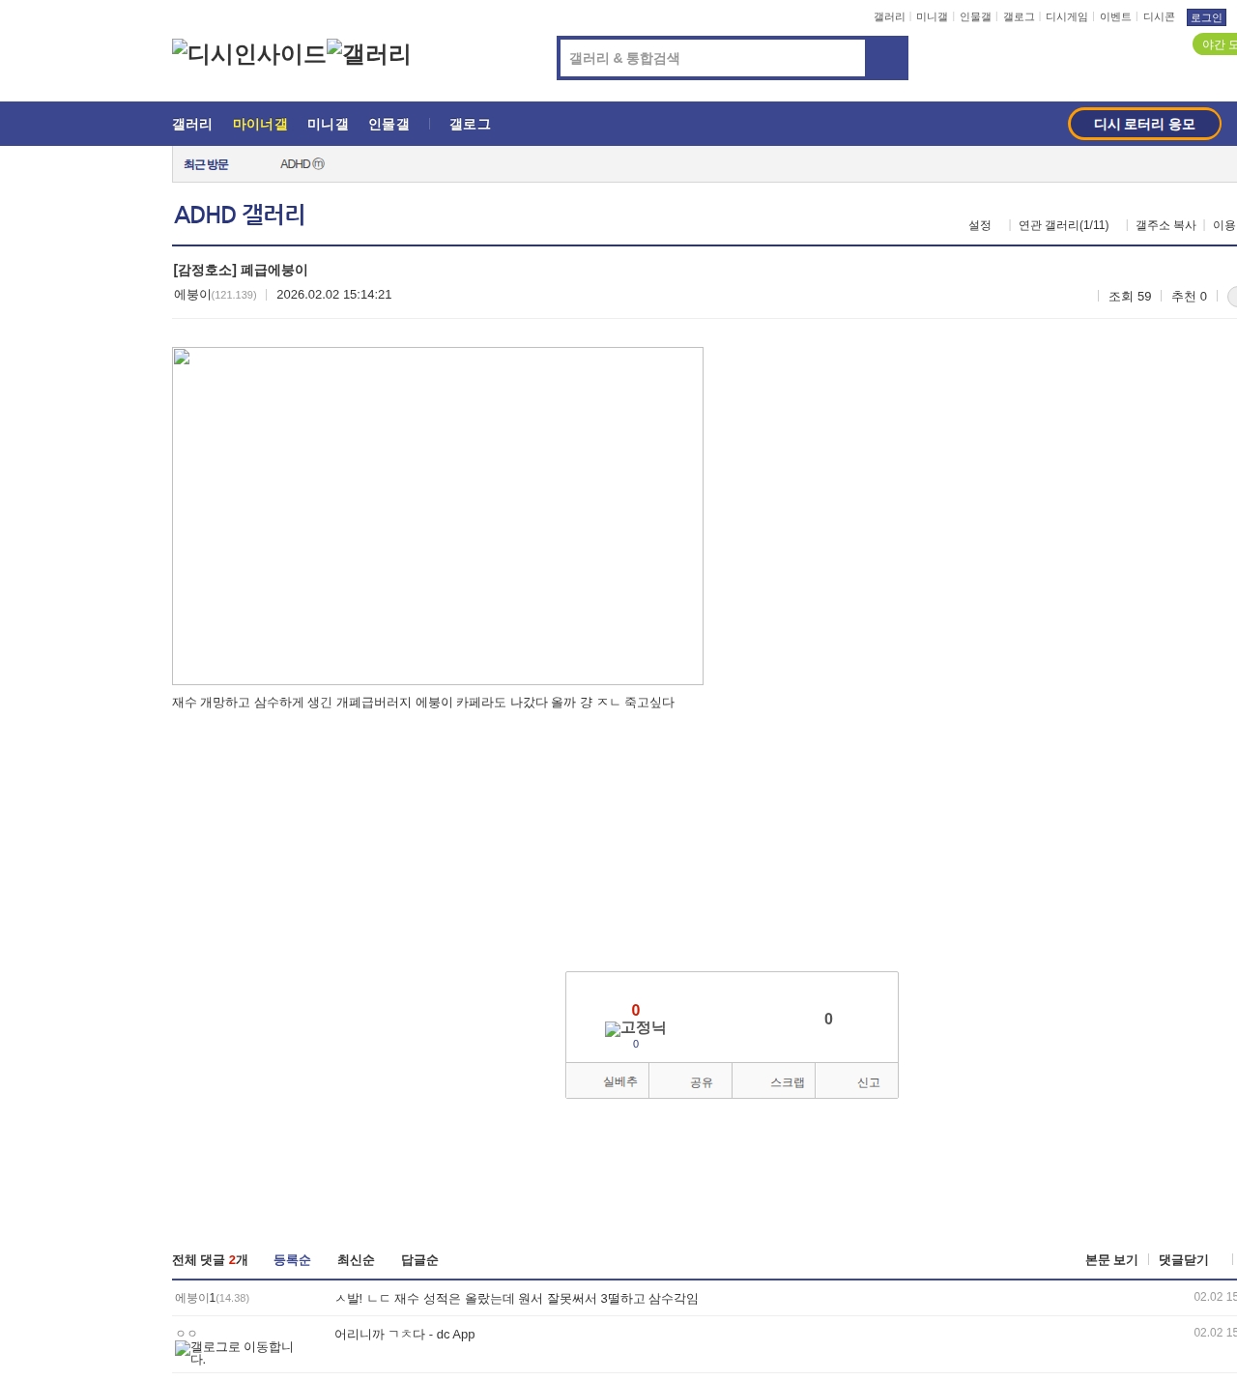Screen dimensions: 1237x1381
Task: Click the 공유 share icon button
Action: pos(690,1080)
